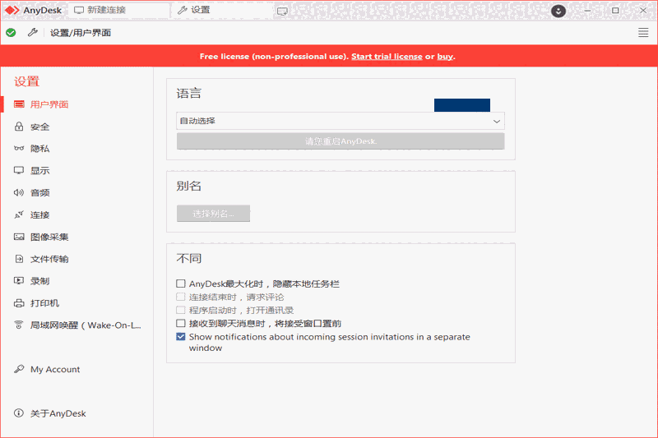Select 音频 audio settings

point(39,193)
